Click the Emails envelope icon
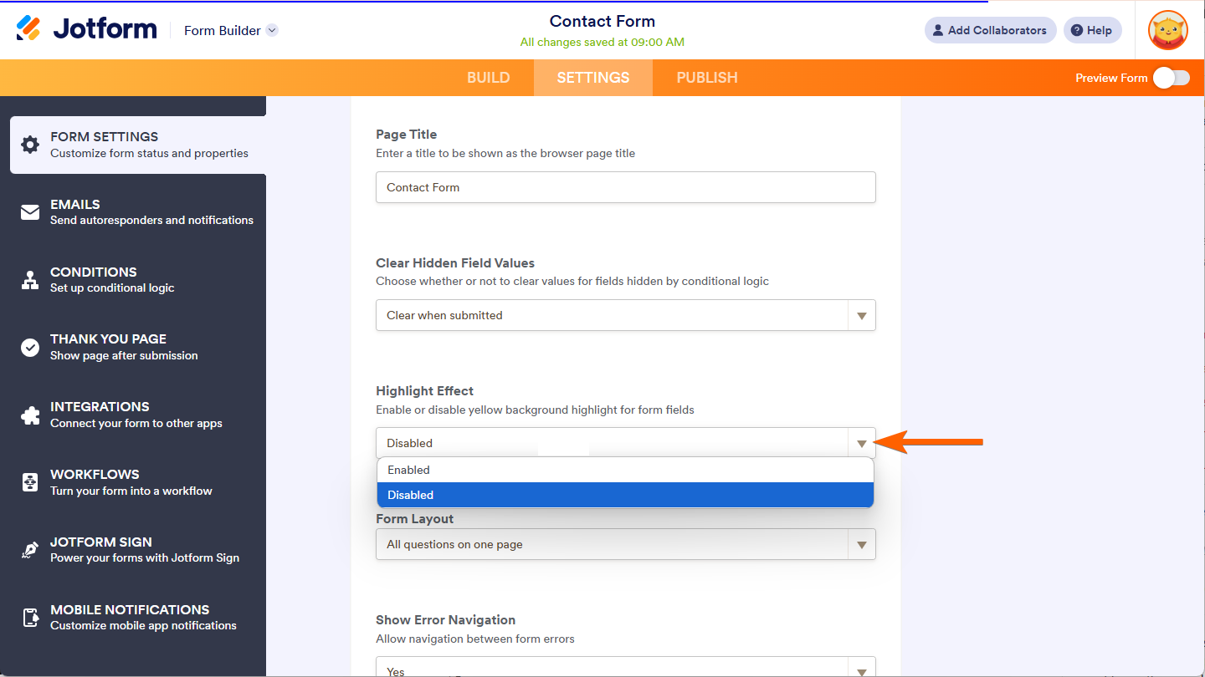Screen dimensions: 1205x677 (30, 212)
